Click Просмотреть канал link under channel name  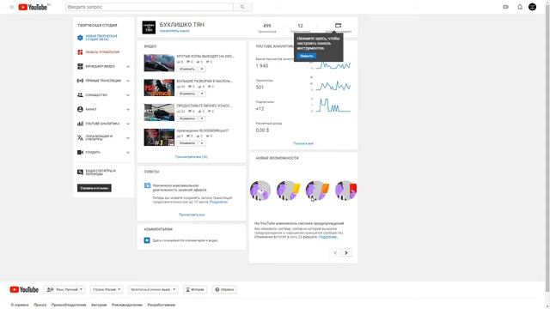point(174,31)
